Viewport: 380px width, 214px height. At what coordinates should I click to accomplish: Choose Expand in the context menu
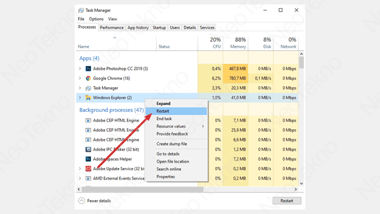point(176,104)
